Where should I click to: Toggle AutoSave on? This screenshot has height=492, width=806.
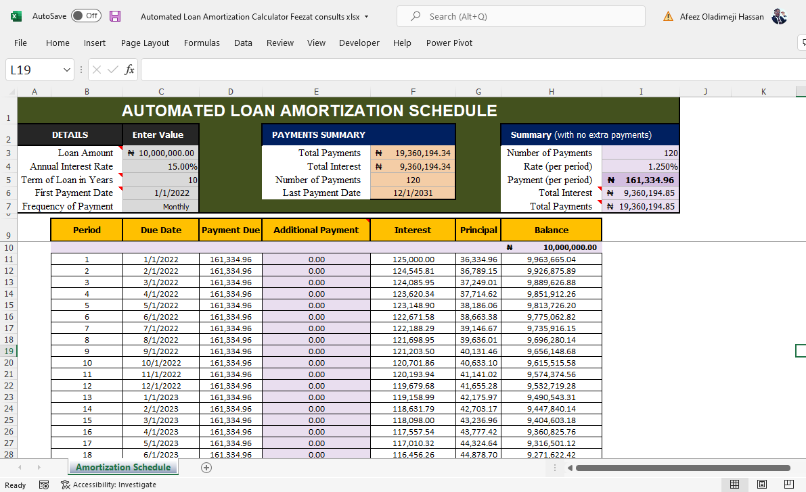86,15
